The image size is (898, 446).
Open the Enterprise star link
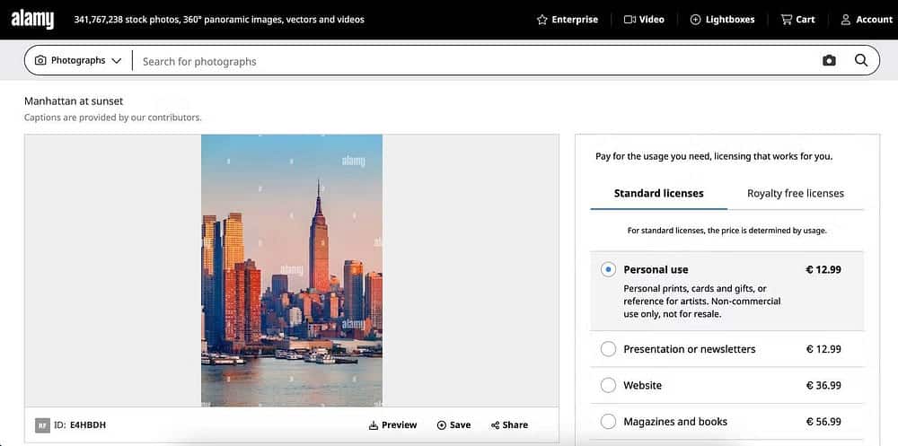(x=567, y=20)
